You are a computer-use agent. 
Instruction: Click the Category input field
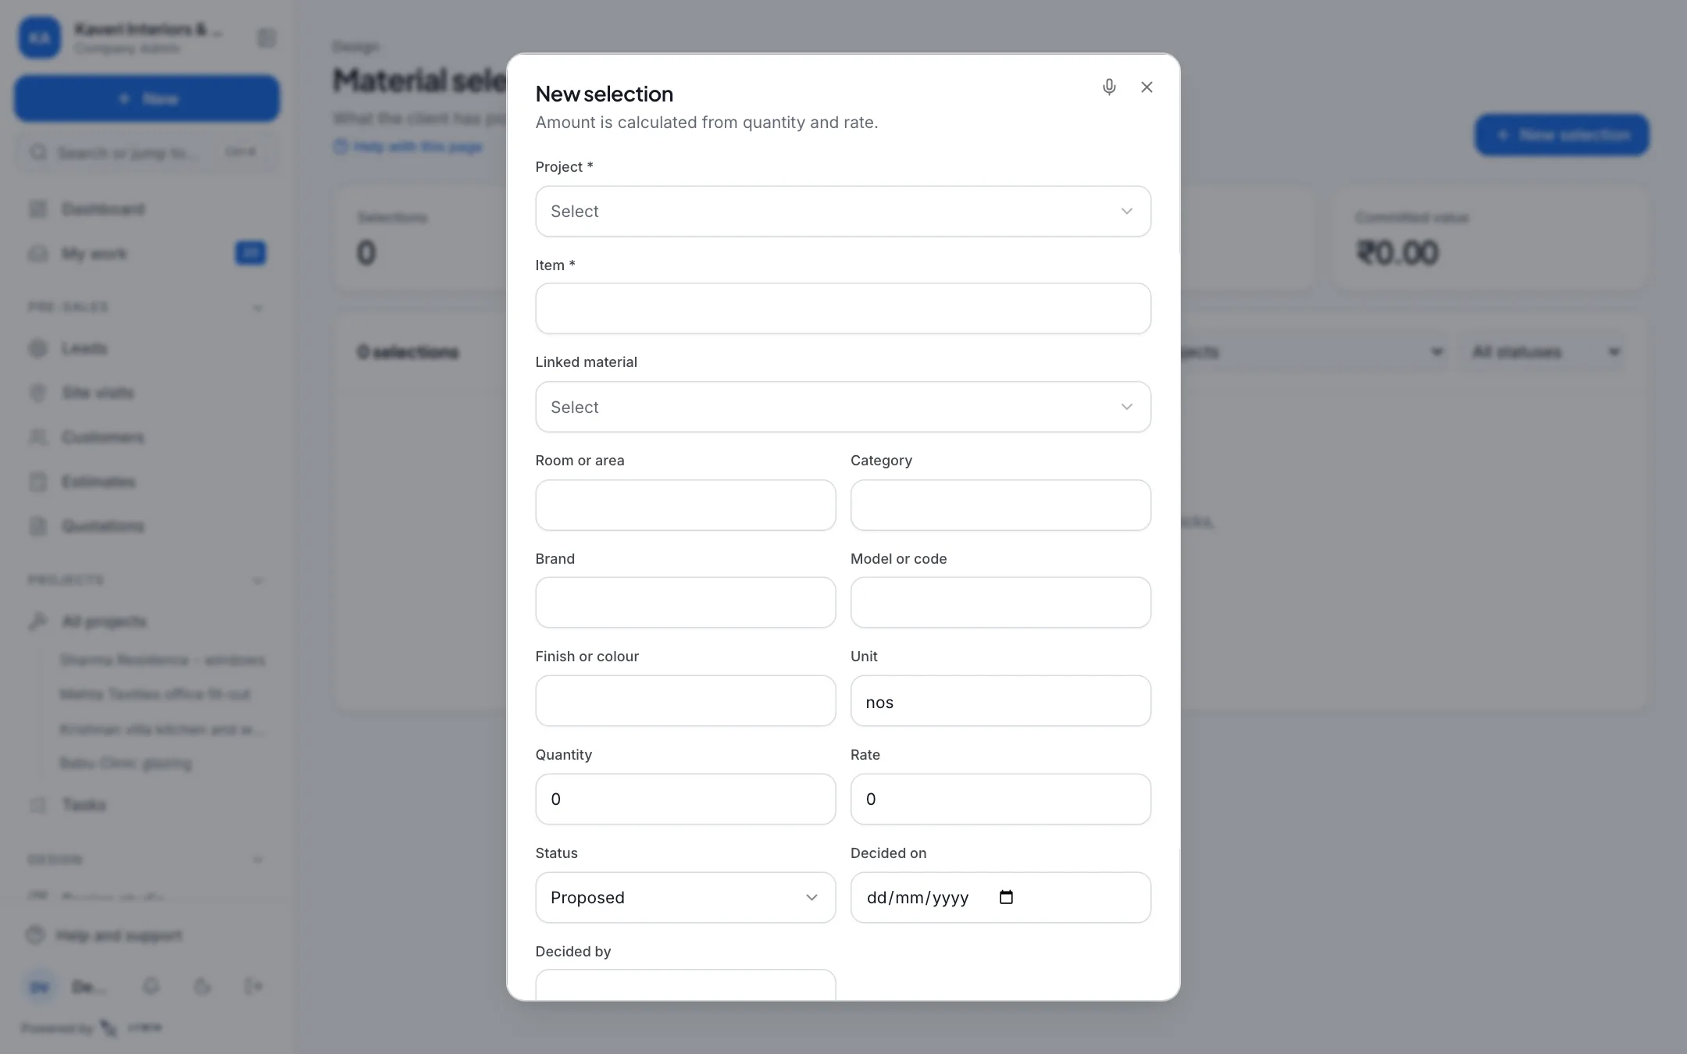(x=1000, y=505)
